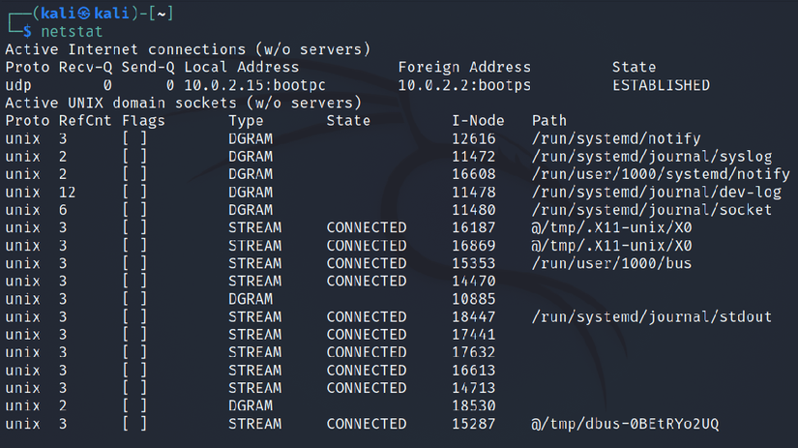The image size is (798, 448).
Task: Click I-Node number 12616
Action: click(x=474, y=138)
